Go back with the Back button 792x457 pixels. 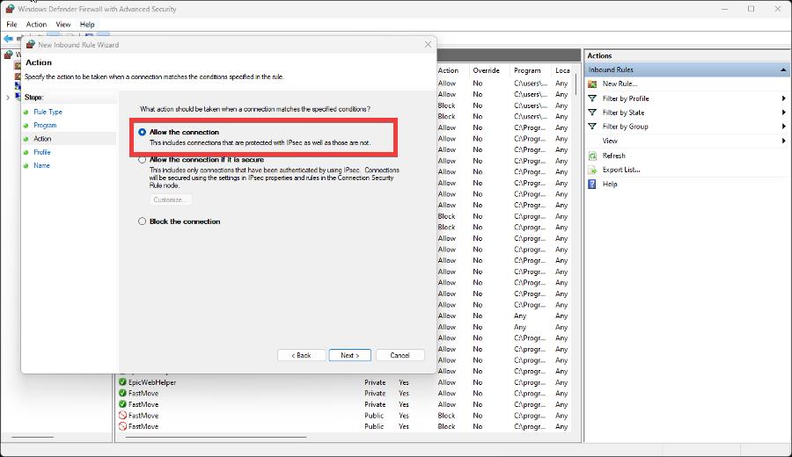[301, 355]
